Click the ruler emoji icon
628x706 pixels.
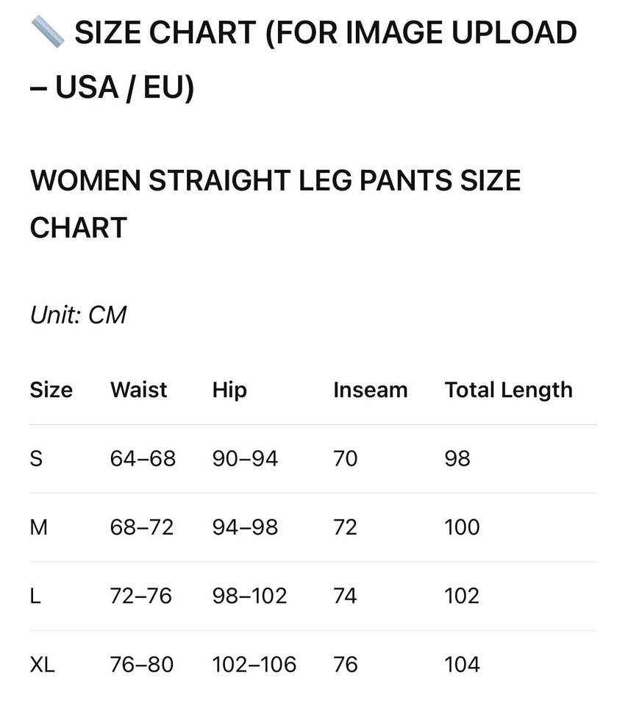tap(48, 33)
